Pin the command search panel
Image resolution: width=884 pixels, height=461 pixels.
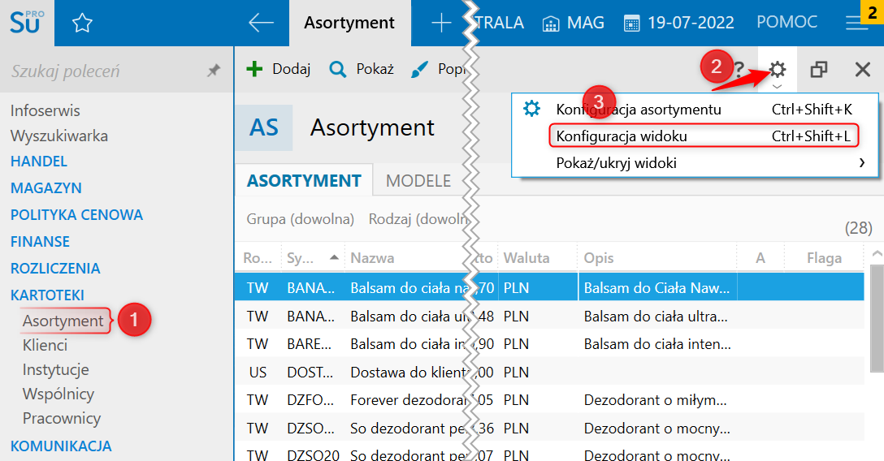(214, 71)
